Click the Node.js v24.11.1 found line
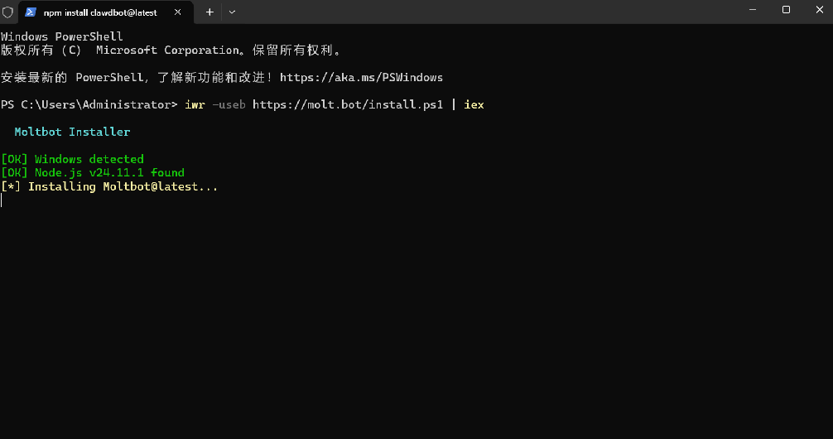The width and height of the screenshot is (833, 439). (93, 173)
